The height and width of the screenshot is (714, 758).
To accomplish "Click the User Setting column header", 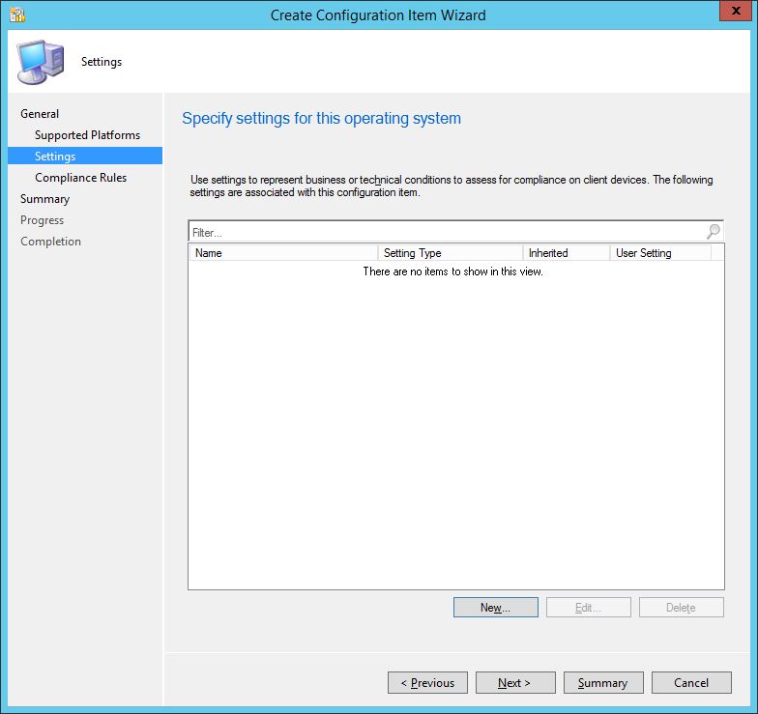I will point(660,253).
